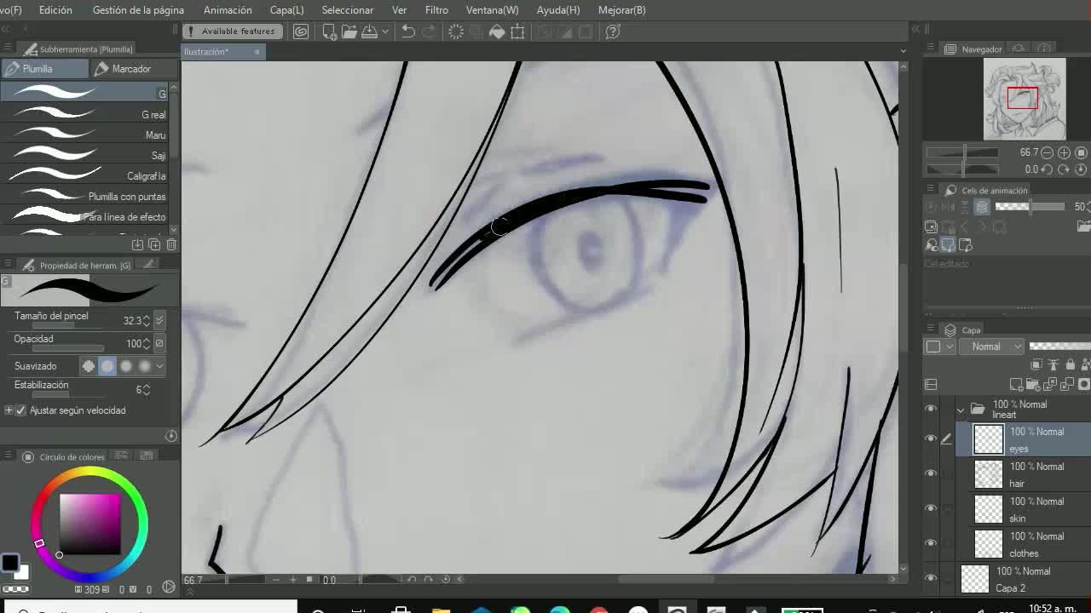
Task: Lock the selected layer
Action: pos(1070,364)
